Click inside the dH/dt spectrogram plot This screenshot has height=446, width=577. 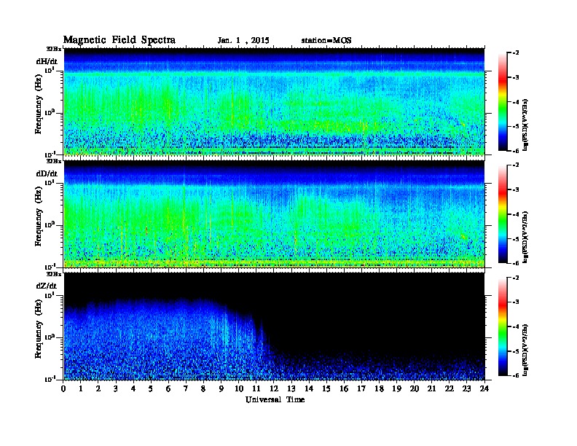tap(274, 101)
